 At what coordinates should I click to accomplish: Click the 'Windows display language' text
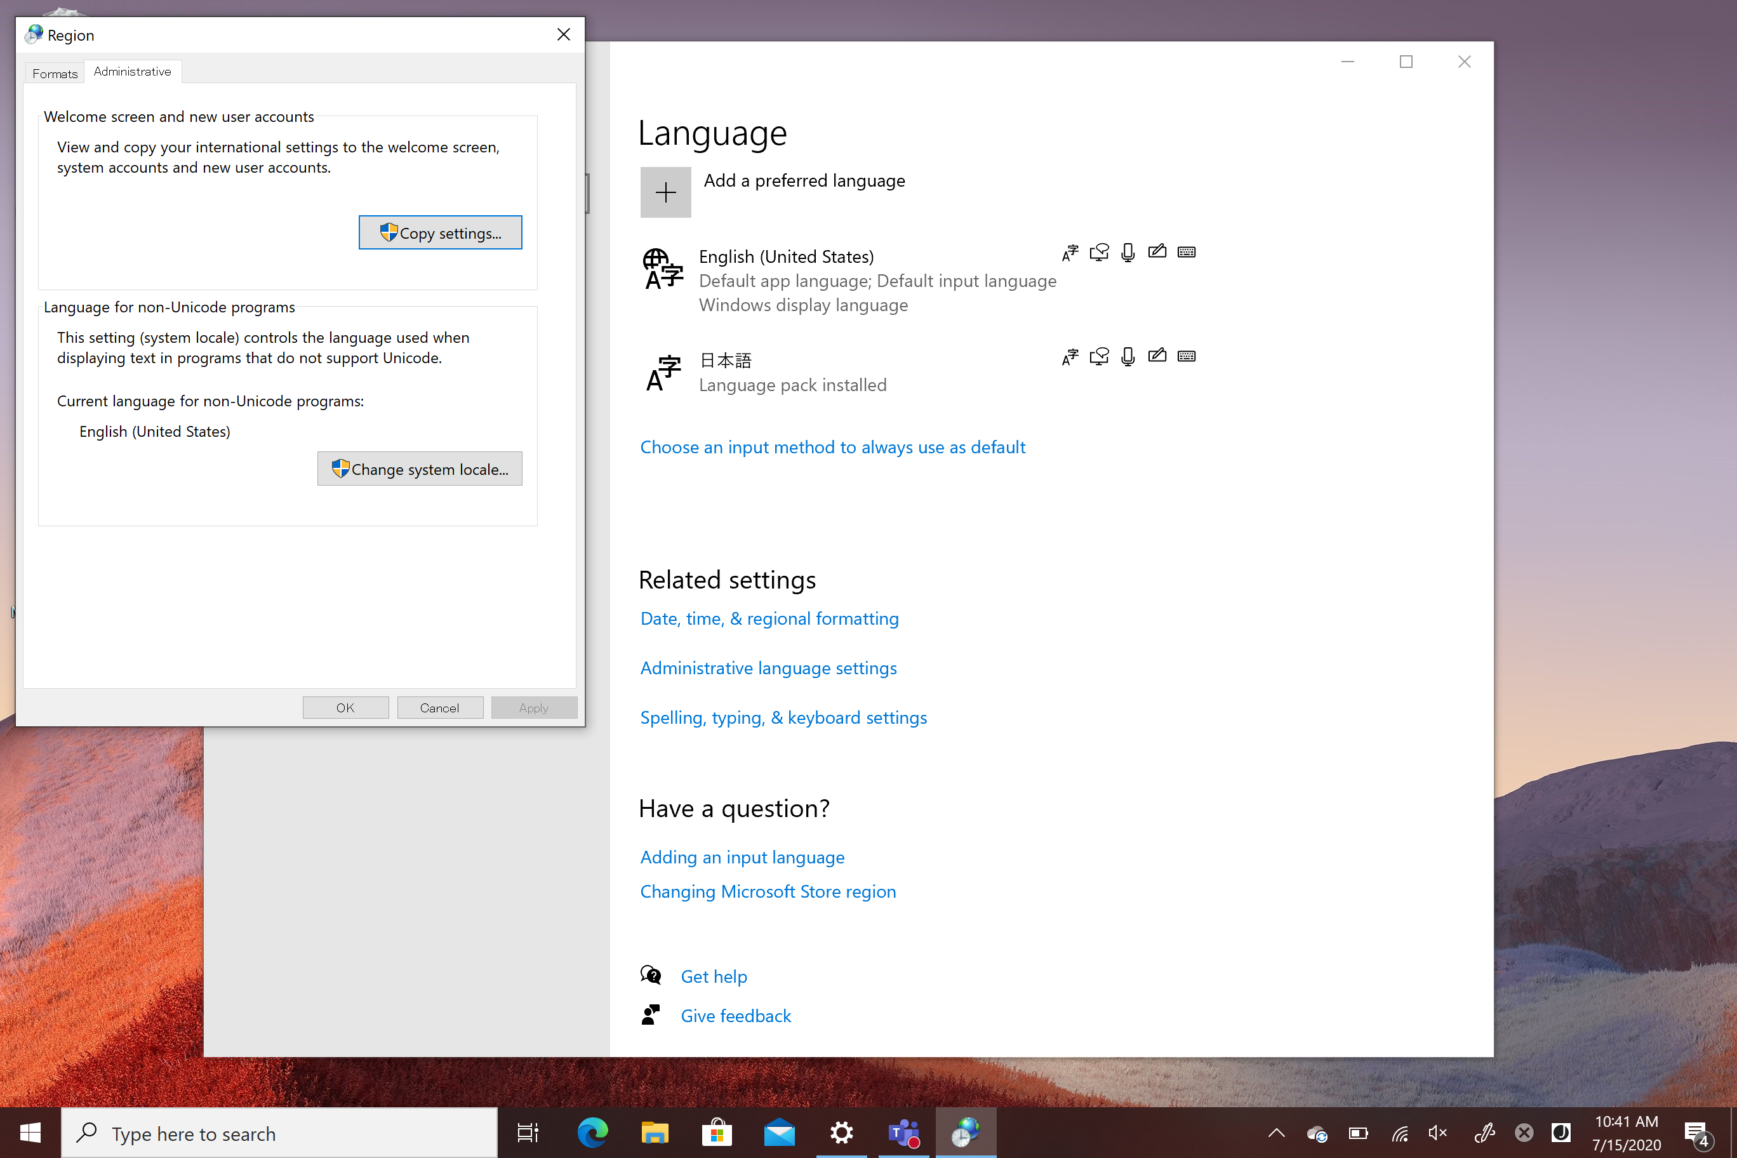point(802,305)
